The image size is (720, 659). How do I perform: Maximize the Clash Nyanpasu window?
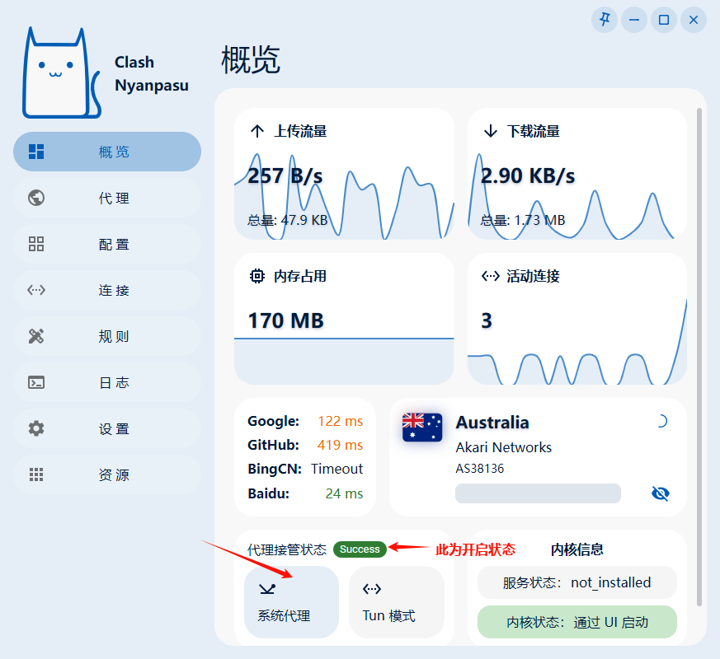click(664, 20)
